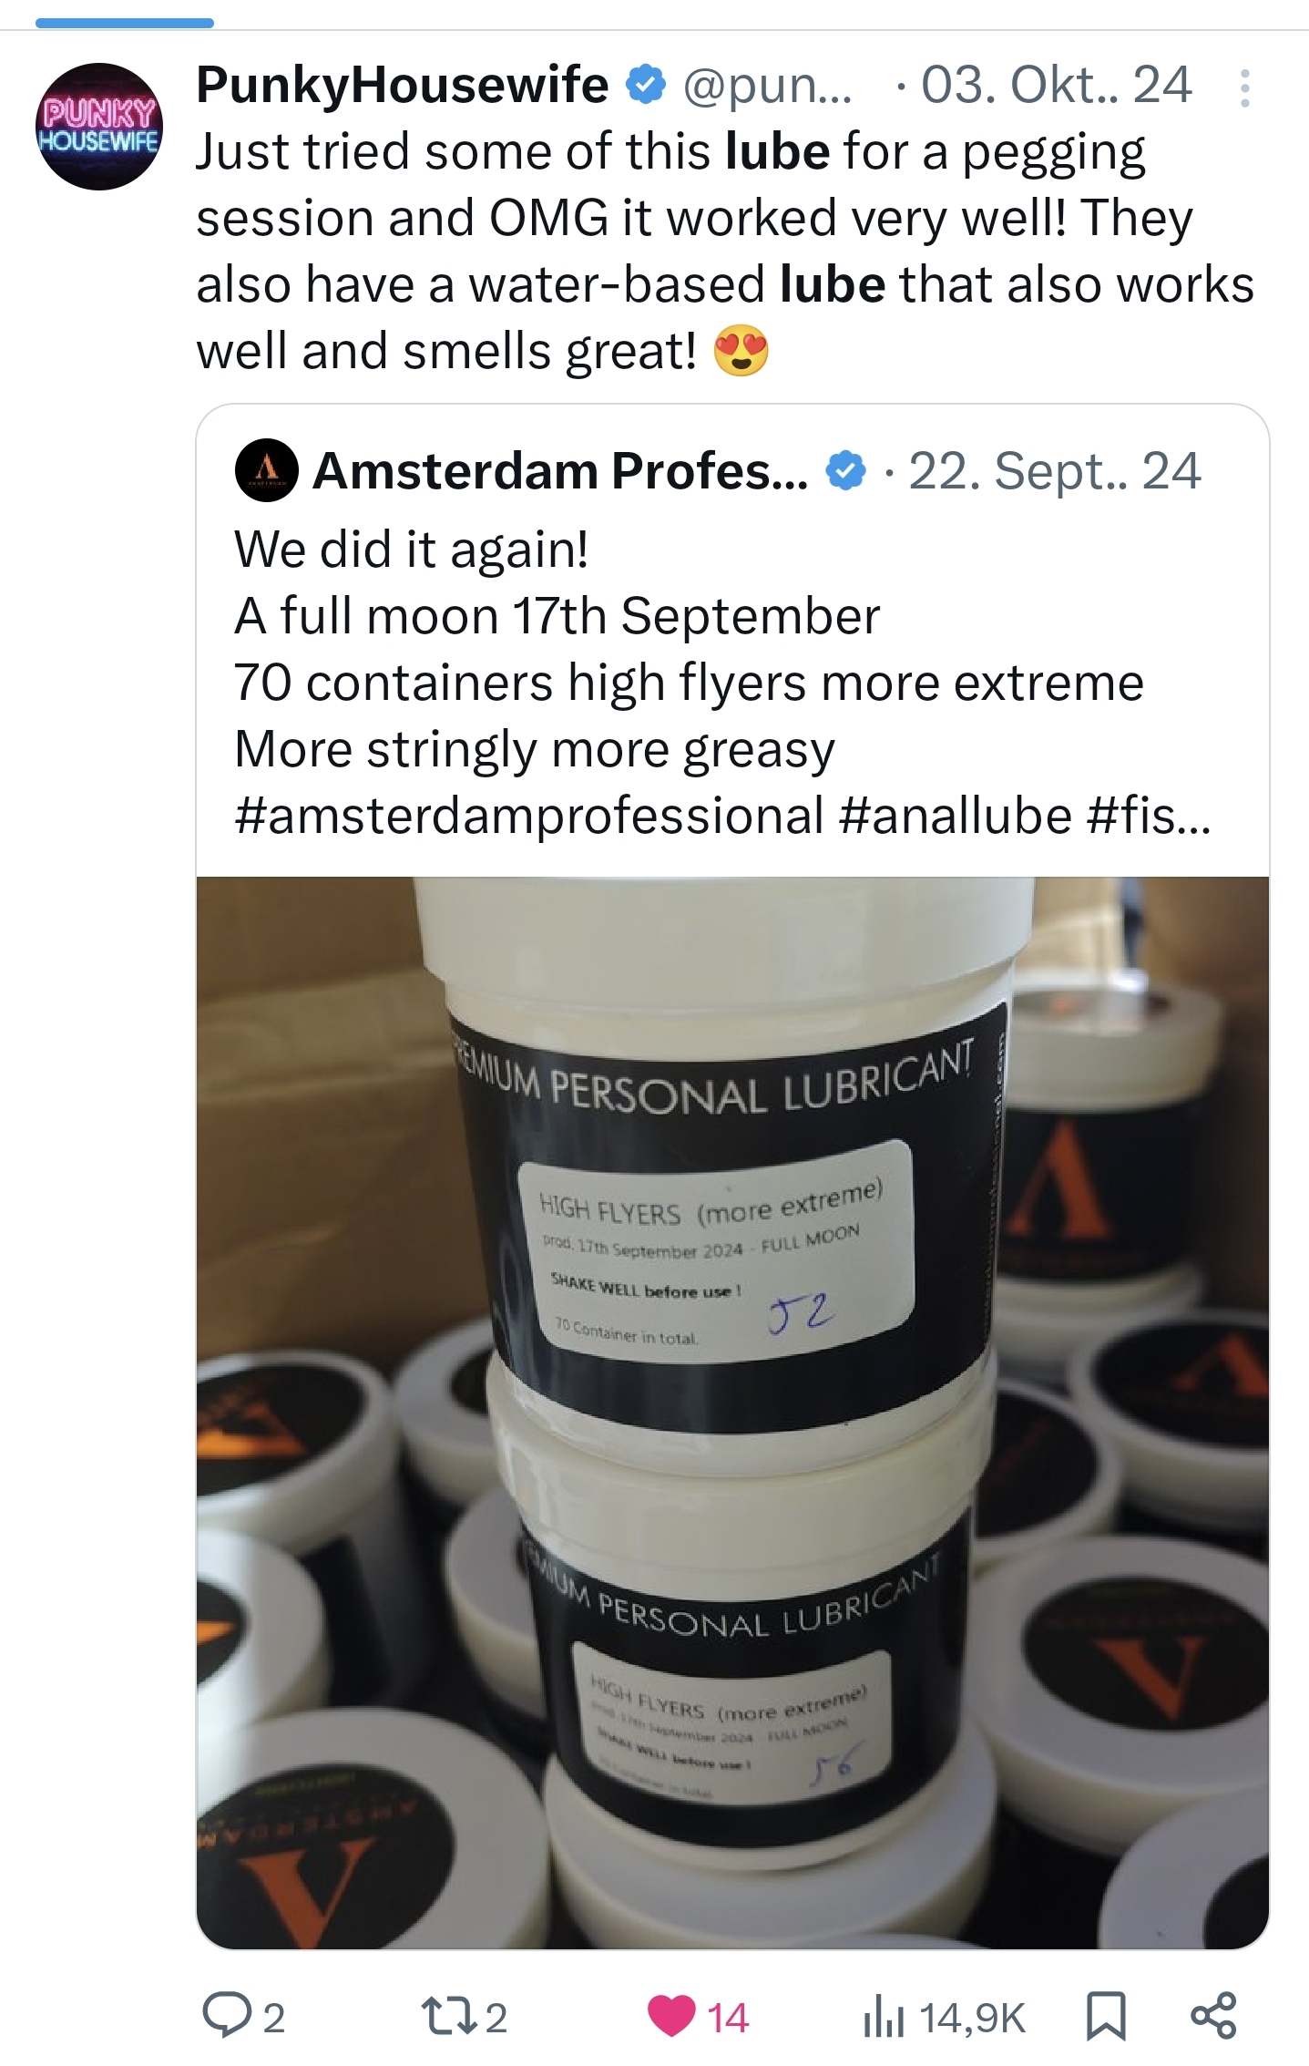1309x2066 pixels.
Task: Open PunkyHousewife display name
Action: (x=402, y=85)
